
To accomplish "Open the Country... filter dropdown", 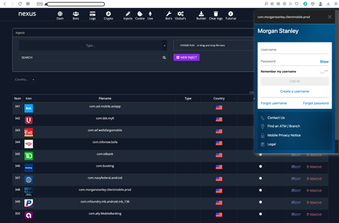I will (24, 80).
